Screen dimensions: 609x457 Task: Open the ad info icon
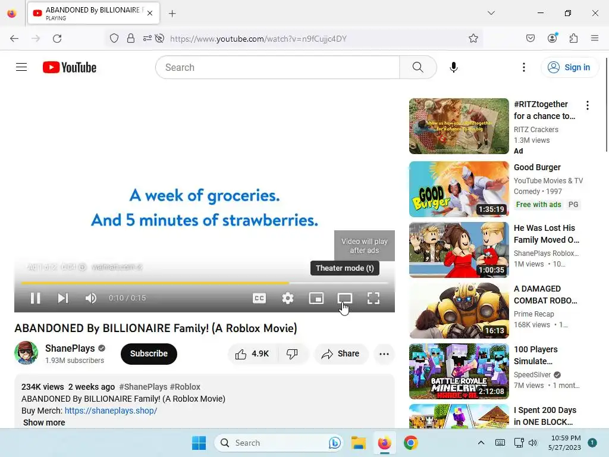82,267
